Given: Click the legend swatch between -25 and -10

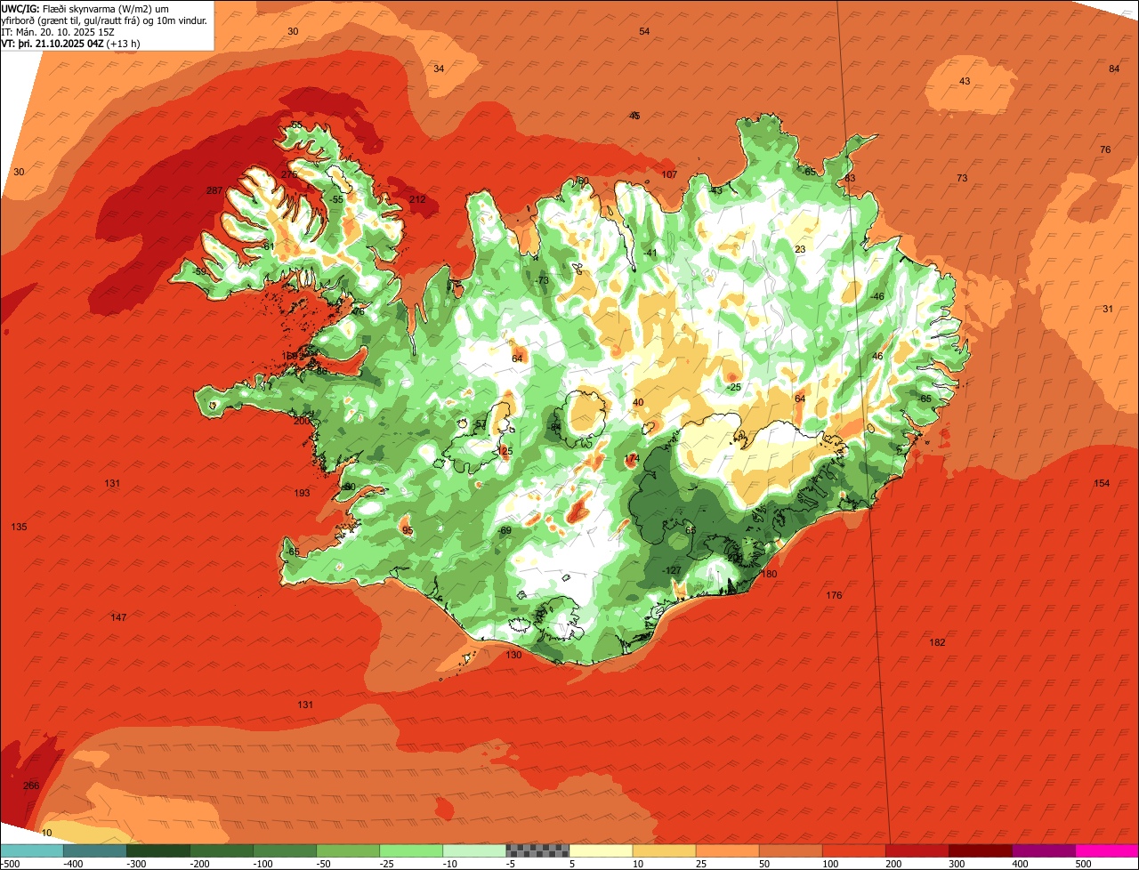Looking at the screenshot, I should 411,850.
